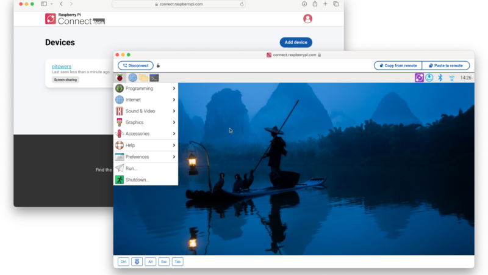Open the pitowers device link

click(62, 66)
